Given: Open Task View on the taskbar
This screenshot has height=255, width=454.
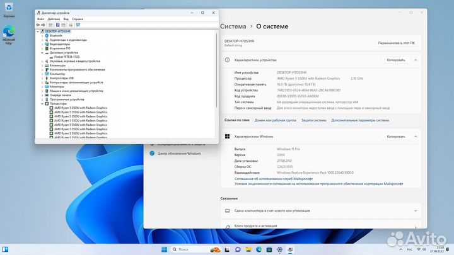Looking at the screenshot, I should pos(227,249).
